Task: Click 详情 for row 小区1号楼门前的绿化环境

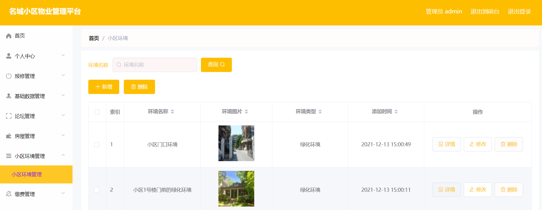Action: (447, 190)
